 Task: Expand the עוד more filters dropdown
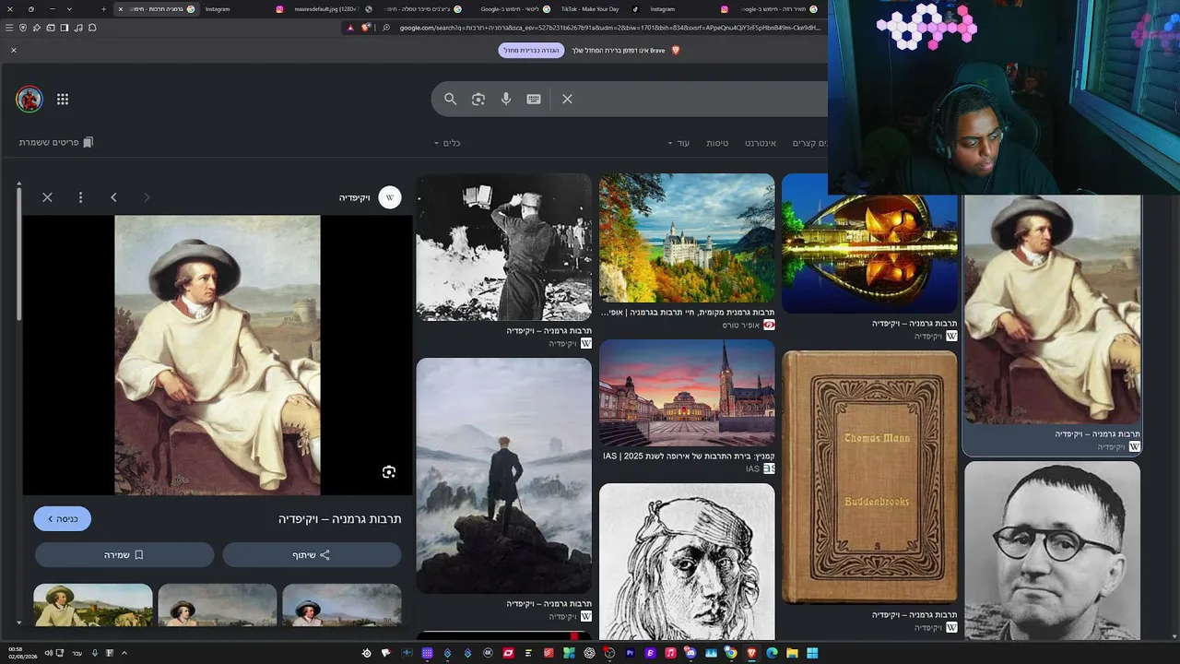coord(678,143)
